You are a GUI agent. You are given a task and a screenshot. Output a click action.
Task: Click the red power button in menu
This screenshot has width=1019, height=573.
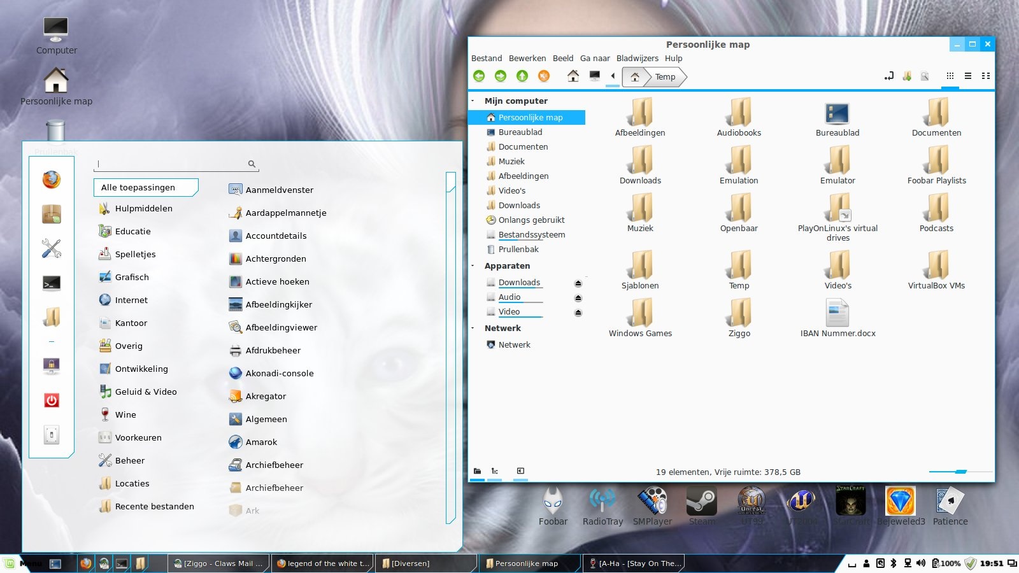click(x=52, y=400)
